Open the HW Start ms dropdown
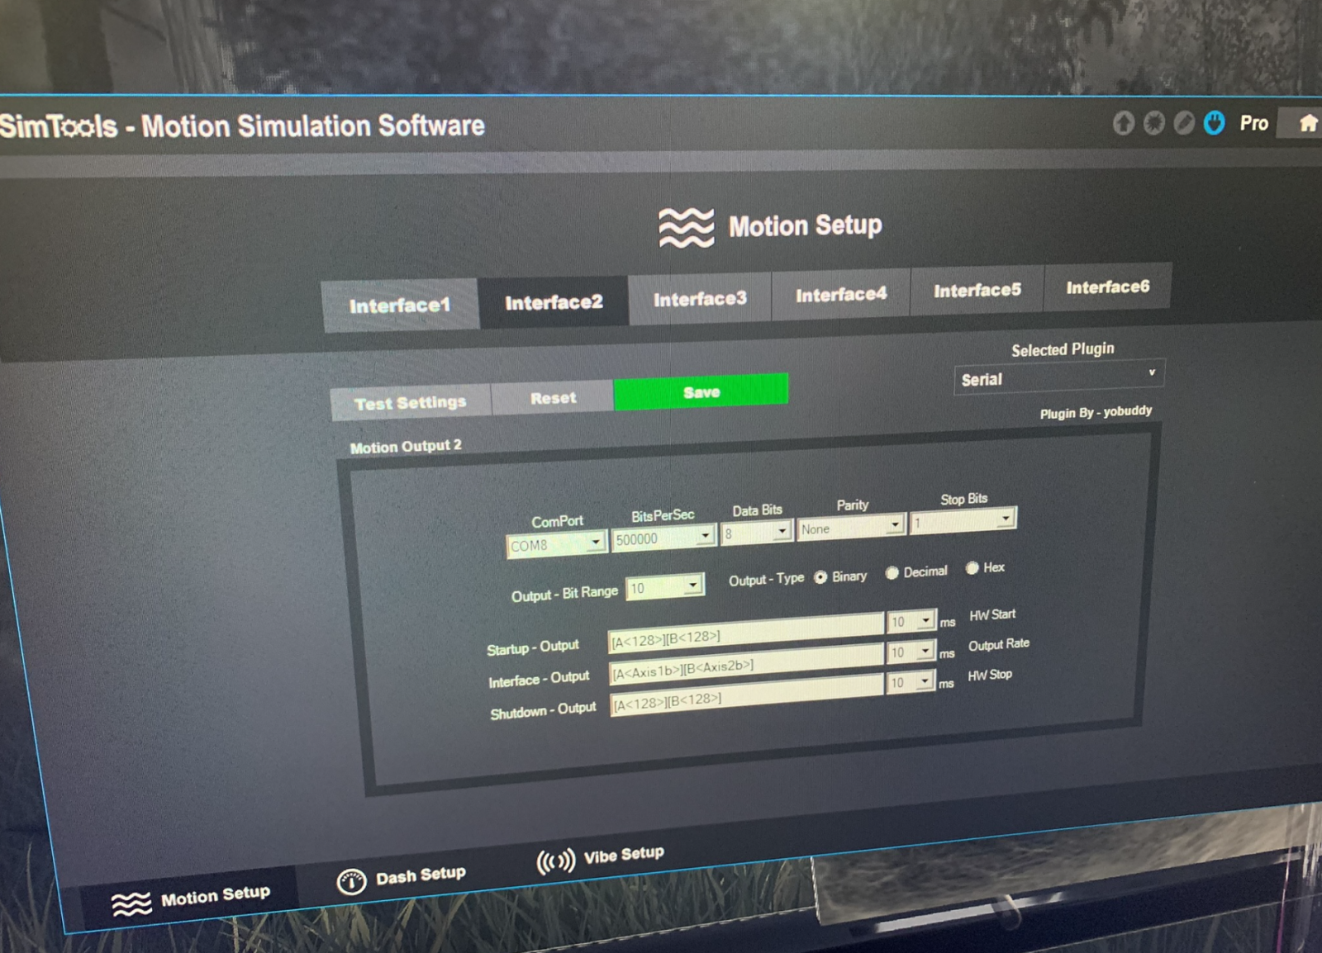 point(911,620)
